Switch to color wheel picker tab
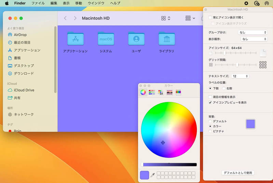The image size is (273, 183). (x=143, y=92)
